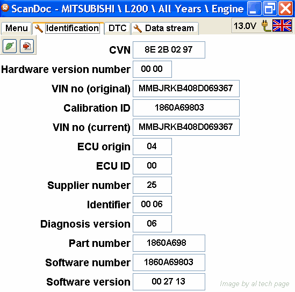The width and height of the screenshot is (295, 292).
Task: Click the wrench icon on Data stream tab
Action: coord(138,28)
